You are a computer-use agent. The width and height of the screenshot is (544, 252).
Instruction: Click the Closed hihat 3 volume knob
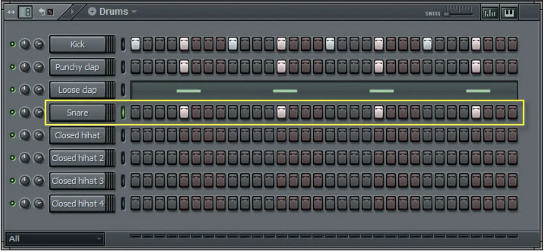39,181
